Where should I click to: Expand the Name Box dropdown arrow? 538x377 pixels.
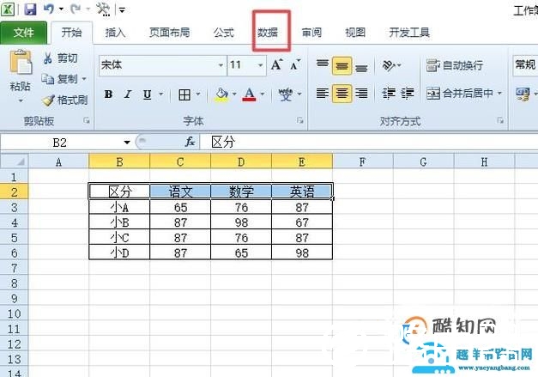(x=127, y=143)
